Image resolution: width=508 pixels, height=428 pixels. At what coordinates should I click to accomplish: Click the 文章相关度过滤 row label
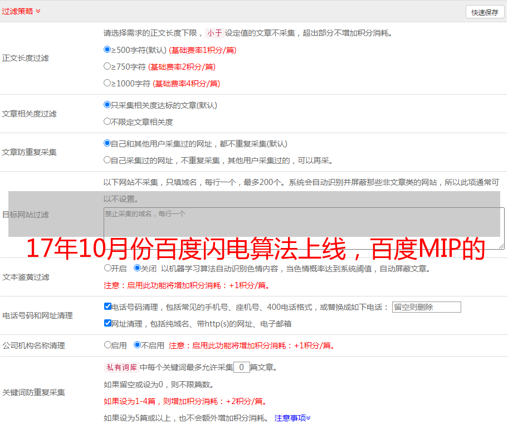pos(29,114)
